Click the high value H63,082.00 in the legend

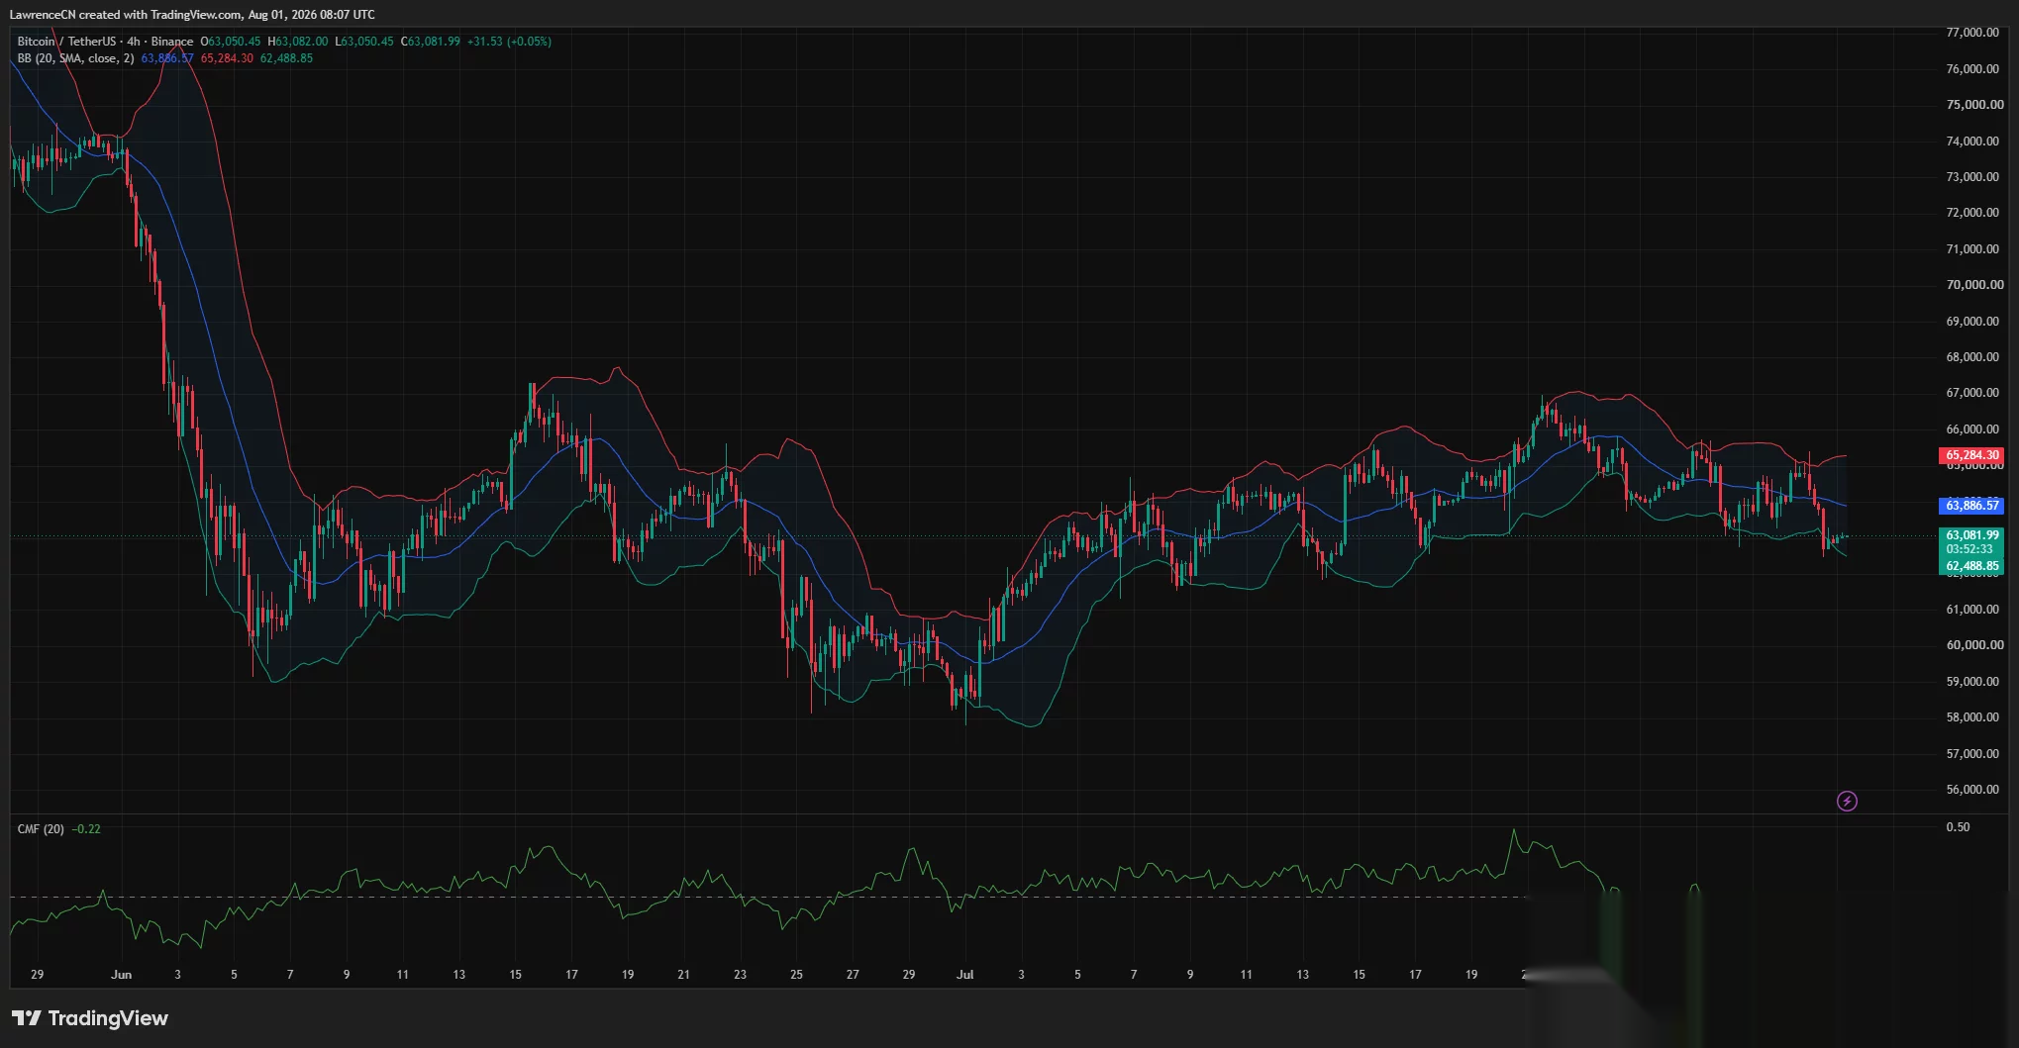pos(298,42)
